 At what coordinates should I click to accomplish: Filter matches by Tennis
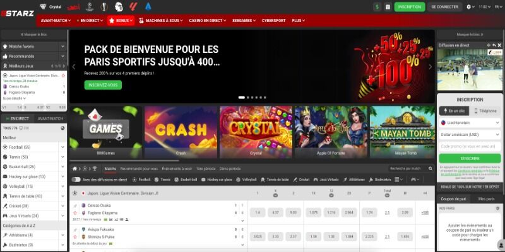(x=162, y=180)
